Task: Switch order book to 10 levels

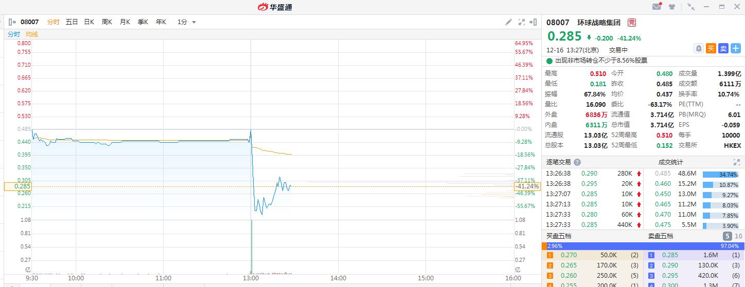Action: tap(738, 236)
